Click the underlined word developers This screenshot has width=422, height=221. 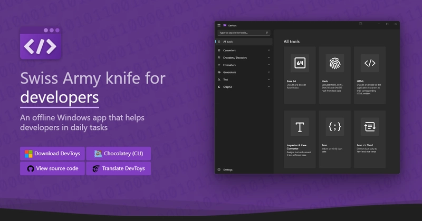click(60, 97)
